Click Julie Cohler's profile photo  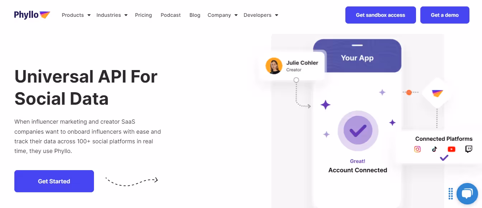tap(274, 66)
